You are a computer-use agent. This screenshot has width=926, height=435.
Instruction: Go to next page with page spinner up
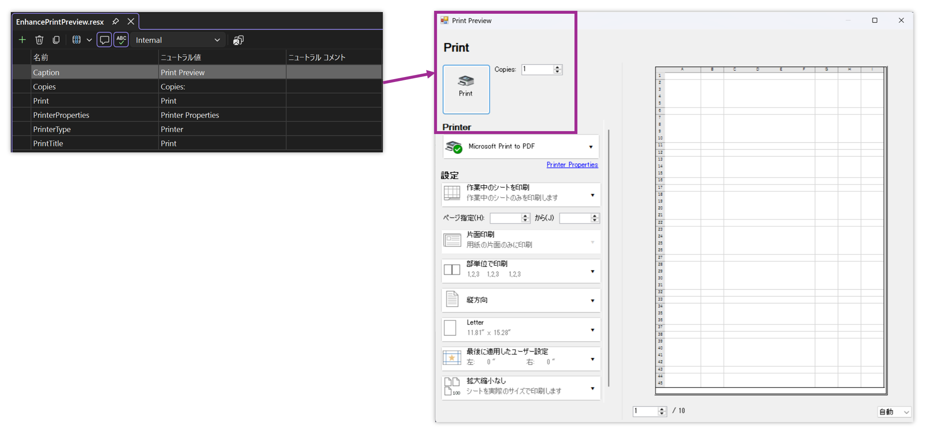(x=662, y=409)
